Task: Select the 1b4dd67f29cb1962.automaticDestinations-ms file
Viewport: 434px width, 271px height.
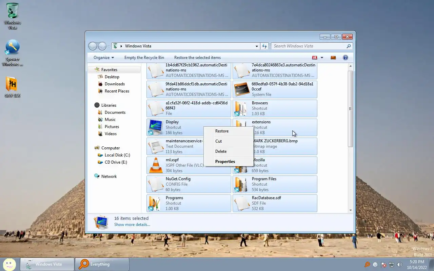Action: [189, 71]
